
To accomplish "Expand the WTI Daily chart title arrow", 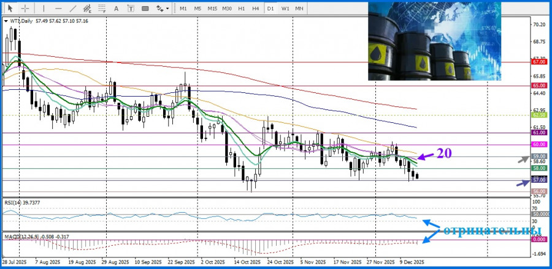I will pyautogui.click(x=6, y=21).
